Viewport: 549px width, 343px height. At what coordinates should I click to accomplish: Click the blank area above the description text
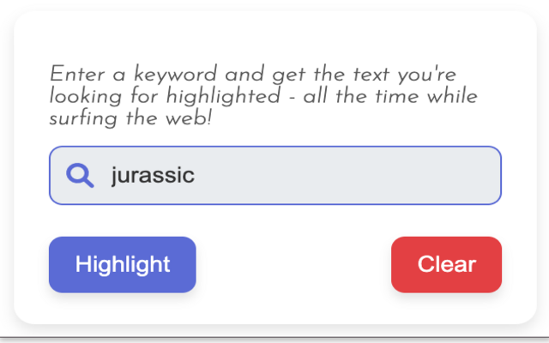pyautogui.click(x=274, y=39)
